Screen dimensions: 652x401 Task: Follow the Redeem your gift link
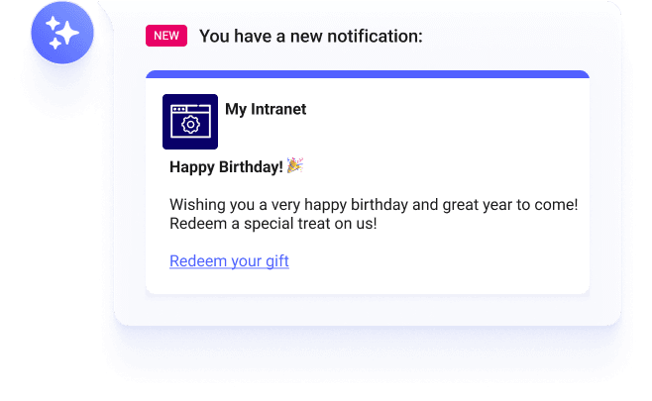pyautogui.click(x=229, y=261)
